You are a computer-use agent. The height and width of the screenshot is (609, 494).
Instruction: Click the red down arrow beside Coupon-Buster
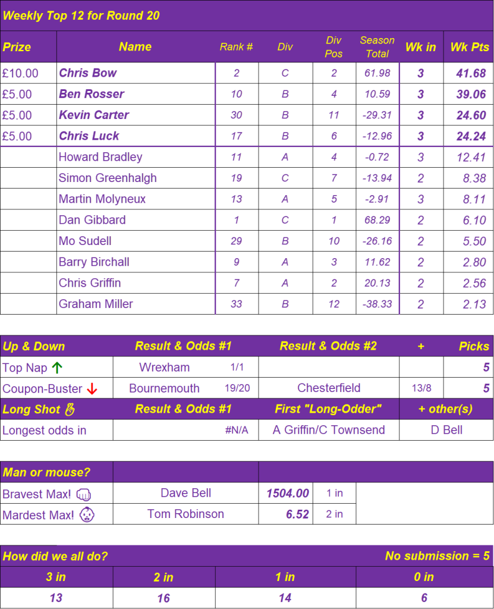coord(92,388)
